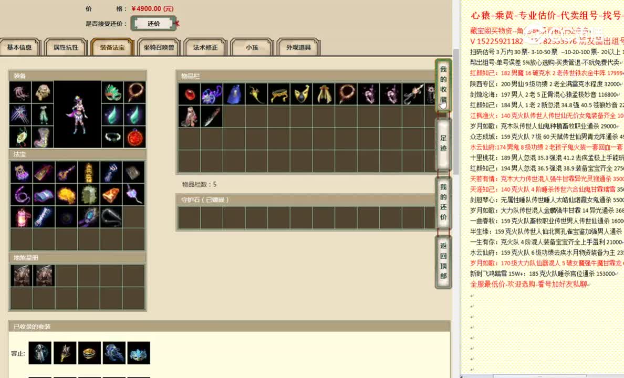
Task: Switch to the 属性抗性 tab
Action: (66, 47)
